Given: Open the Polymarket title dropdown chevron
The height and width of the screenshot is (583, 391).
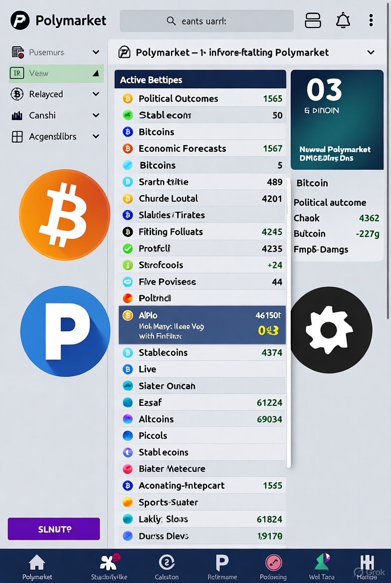Looking at the screenshot, I should coord(371,52).
